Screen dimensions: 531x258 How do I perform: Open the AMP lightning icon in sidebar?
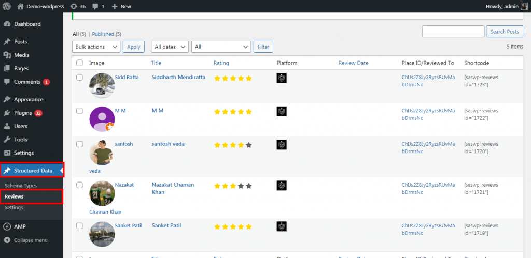7,226
